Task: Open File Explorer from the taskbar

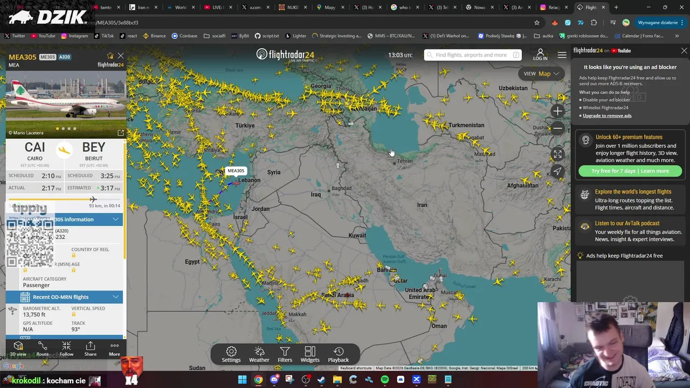Action: (337, 380)
